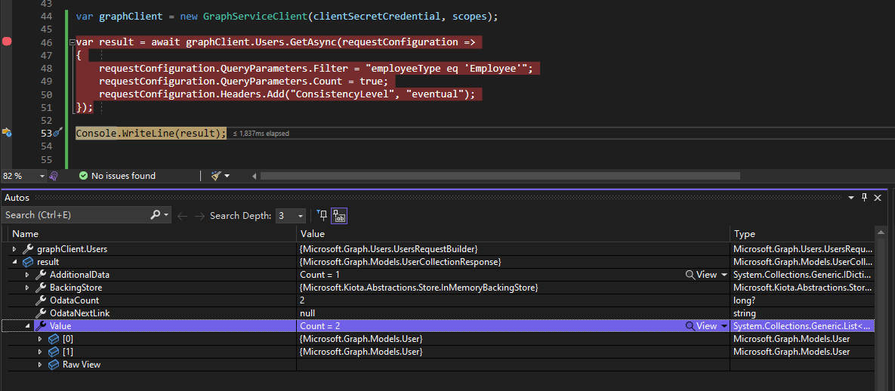This screenshot has height=391, width=895.
Task: Click the yellow current-statement arrow on line 53
Action: click(x=7, y=132)
